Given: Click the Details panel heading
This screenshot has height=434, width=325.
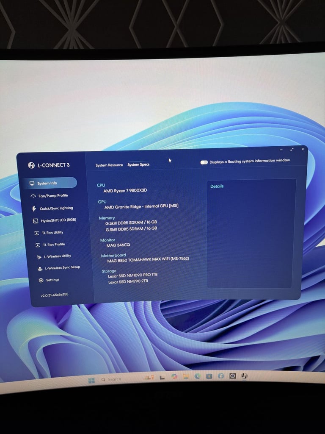Looking at the screenshot, I should tap(217, 186).
